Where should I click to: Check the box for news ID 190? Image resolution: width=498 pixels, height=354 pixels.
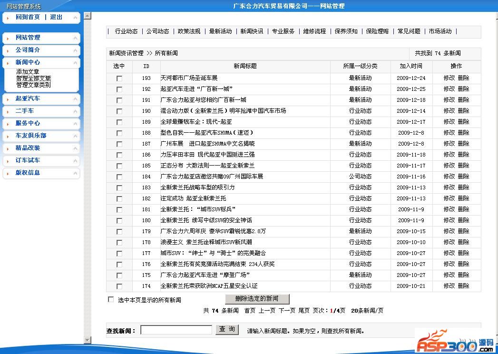click(119, 111)
